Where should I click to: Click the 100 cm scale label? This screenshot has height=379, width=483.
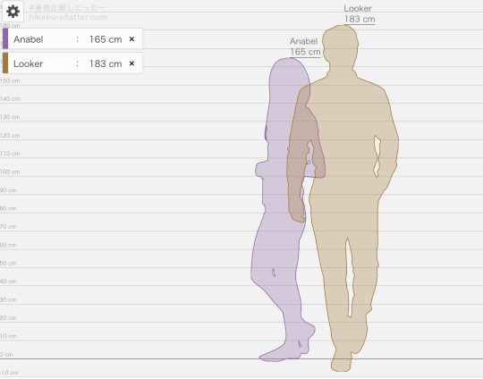point(10,172)
